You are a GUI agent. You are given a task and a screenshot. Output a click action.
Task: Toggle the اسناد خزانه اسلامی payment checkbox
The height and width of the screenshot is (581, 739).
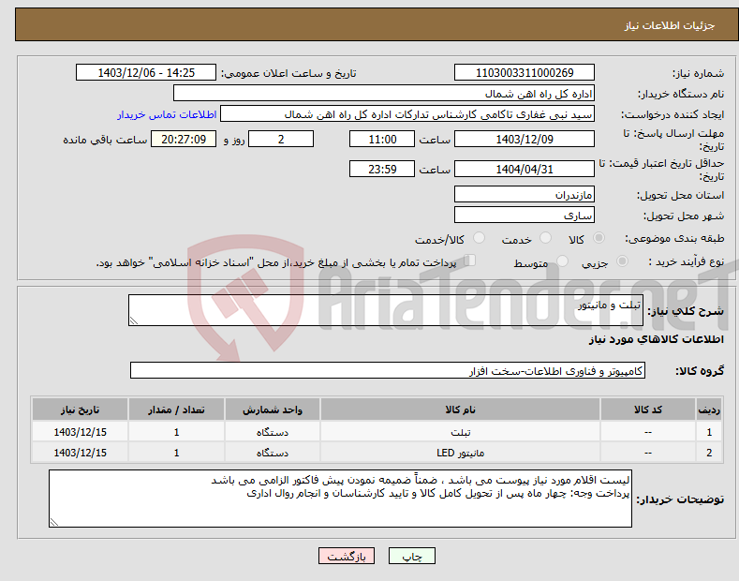470,261
